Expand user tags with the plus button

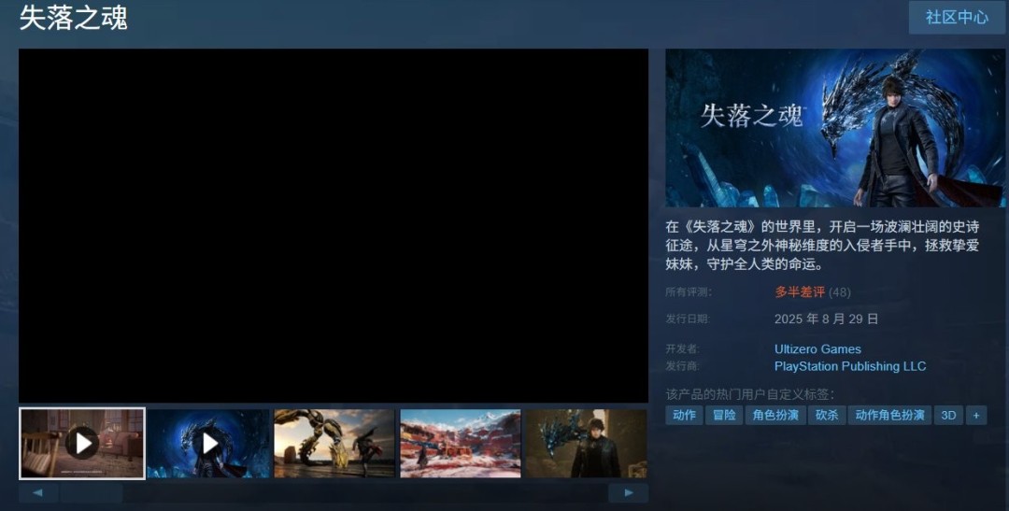976,415
